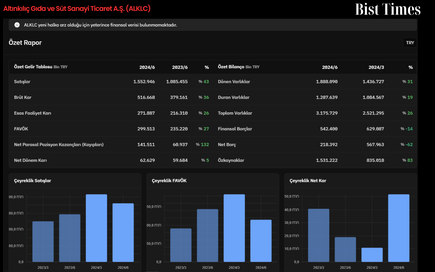
Task: Select the 2024/6 bar in Çeyreklik FAVÖK chart
Action: coord(261,241)
